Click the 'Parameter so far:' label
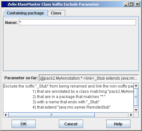Image resolution: width=142 pixels, height=131 pixels. 21,78
